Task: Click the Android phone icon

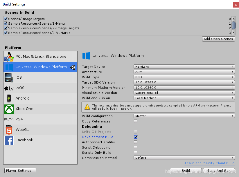Action: (x=9, y=98)
